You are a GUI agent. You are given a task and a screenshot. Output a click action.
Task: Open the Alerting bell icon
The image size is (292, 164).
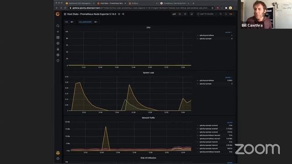coord(58,49)
